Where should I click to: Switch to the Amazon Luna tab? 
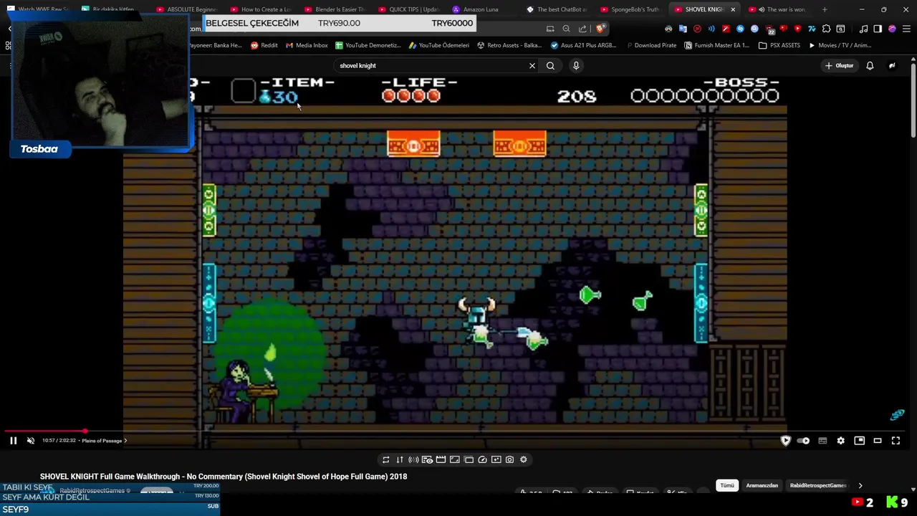coord(482,9)
